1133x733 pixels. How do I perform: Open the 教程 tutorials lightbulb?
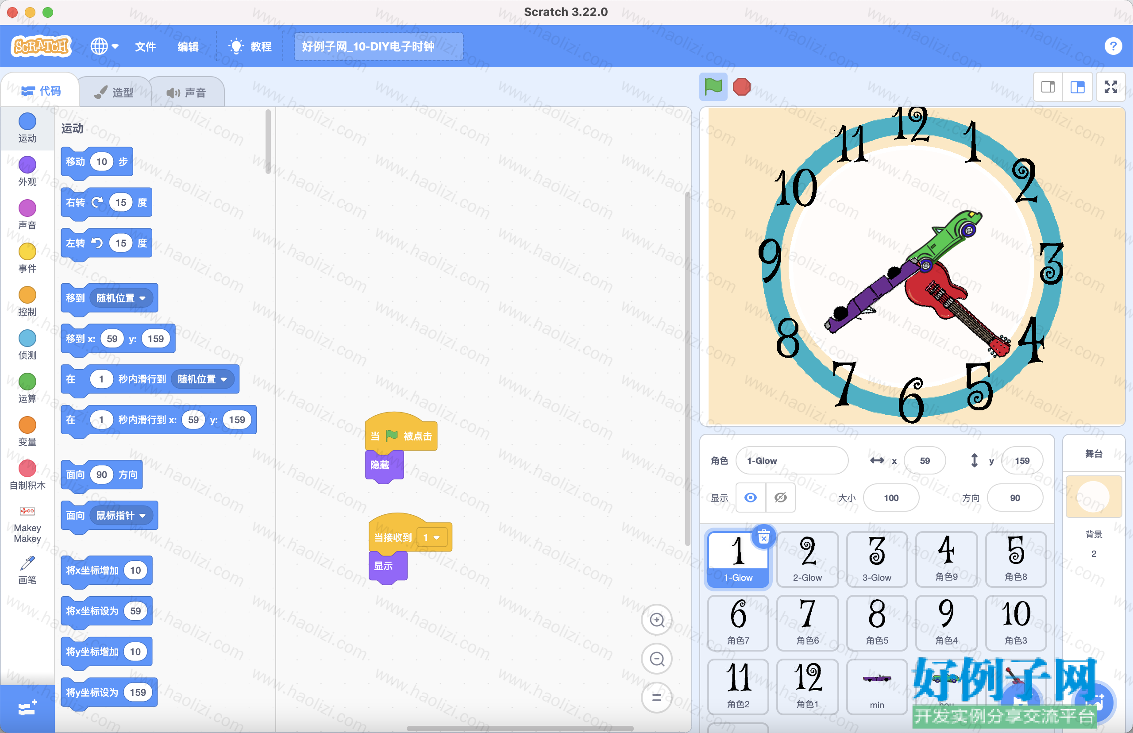[x=250, y=46]
